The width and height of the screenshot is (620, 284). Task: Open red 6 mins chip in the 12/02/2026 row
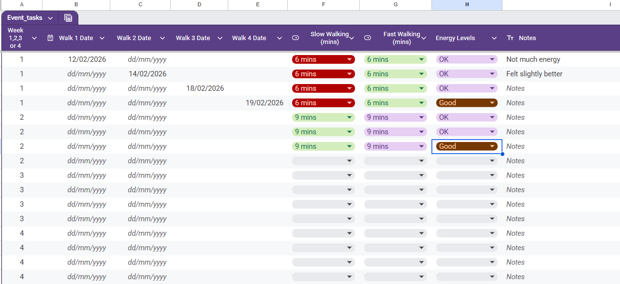click(x=323, y=59)
